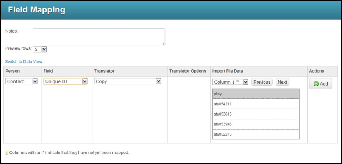Click the Notes box resize handle
The height and width of the screenshot is (164, 342).
163,44
